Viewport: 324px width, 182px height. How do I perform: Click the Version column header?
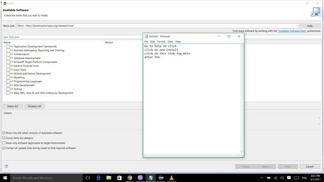tap(109, 42)
